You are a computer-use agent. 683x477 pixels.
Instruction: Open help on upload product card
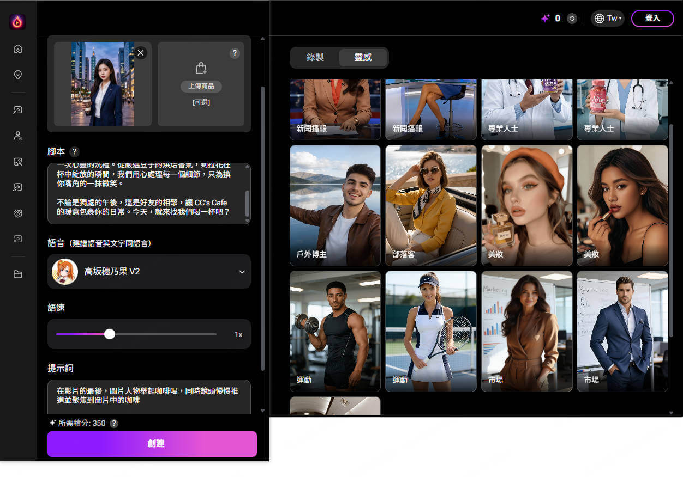tap(235, 53)
